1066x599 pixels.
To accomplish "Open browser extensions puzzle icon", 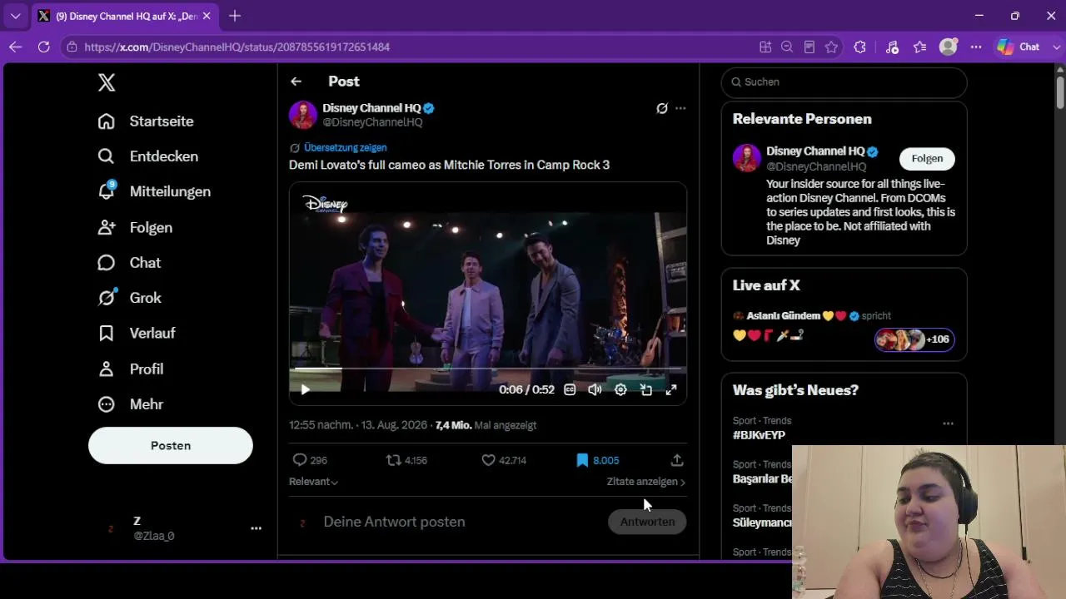I will [860, 47].
